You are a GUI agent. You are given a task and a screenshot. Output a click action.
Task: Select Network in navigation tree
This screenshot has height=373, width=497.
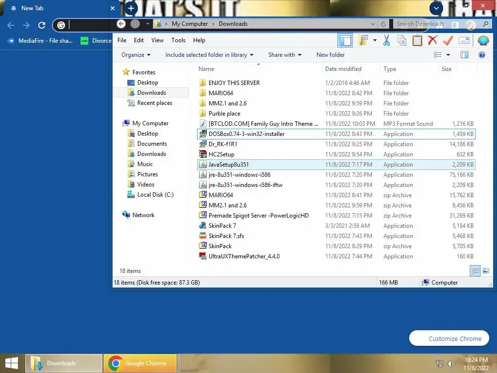[143, 215]
